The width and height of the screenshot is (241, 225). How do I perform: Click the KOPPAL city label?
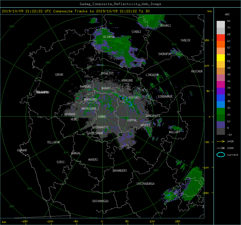[132, 120]
